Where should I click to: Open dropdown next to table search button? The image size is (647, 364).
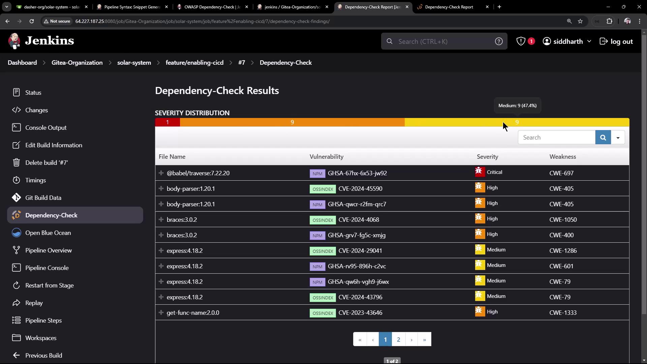pyautogui.click(x=618, y=138)
